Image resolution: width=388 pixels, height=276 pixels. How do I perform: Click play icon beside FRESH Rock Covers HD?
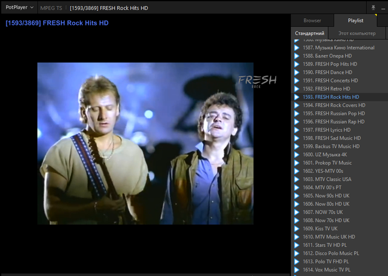(x=296, y=105)
